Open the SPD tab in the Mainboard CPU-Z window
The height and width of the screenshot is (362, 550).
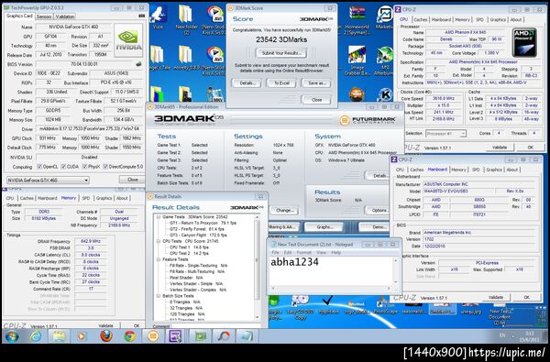tap(476, 170)
